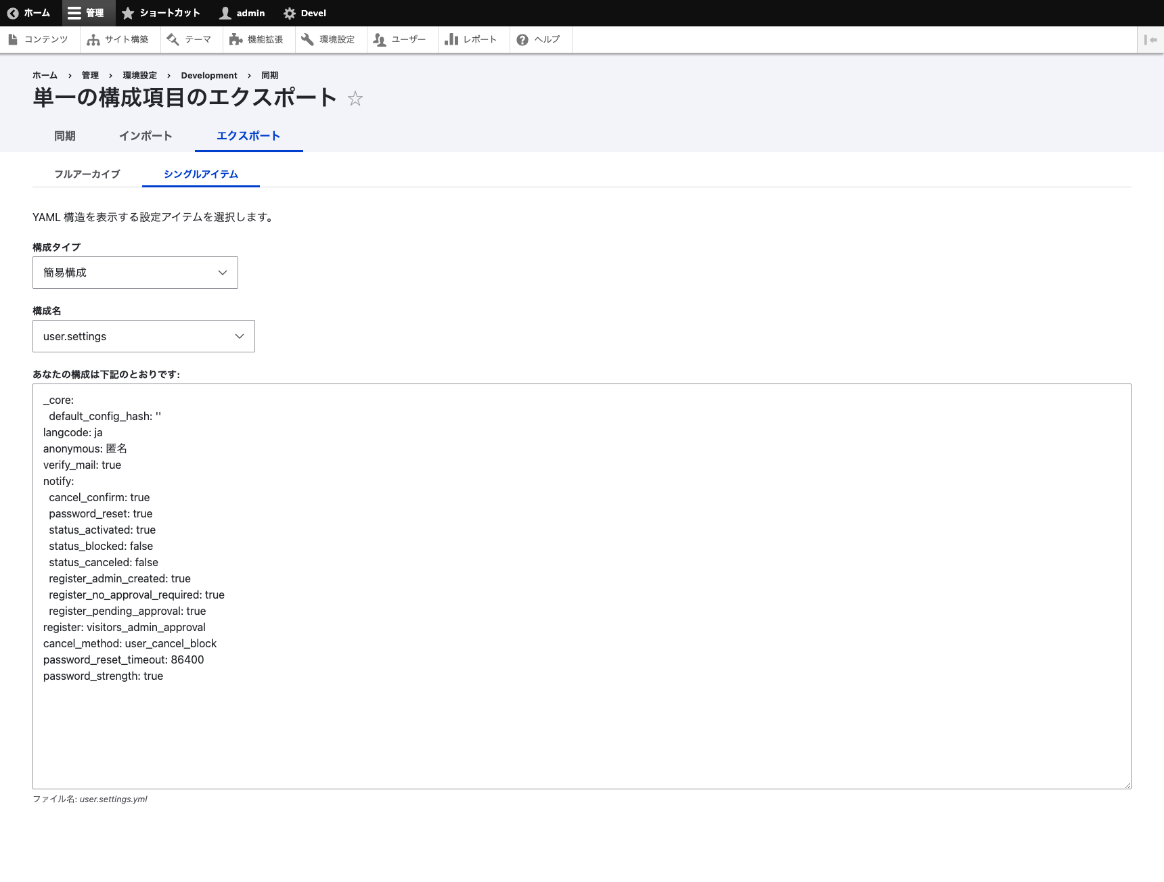The image size is (1164, 882).
Task: Click the テーマ appearance icon
Action: point(173,40)
